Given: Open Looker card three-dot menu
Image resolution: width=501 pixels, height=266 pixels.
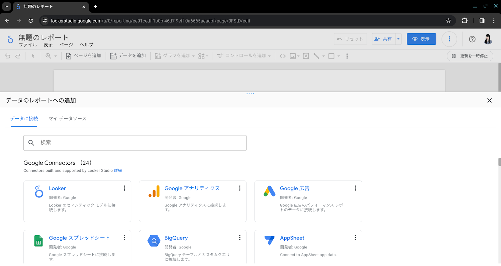Looking at the screenshot, I should 124,188.
